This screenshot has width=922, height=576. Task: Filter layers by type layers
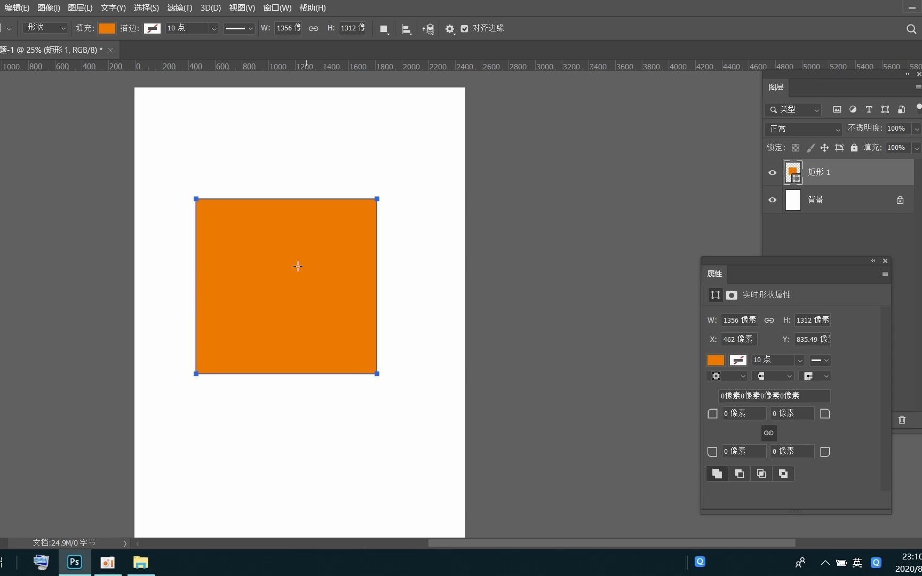869,109
